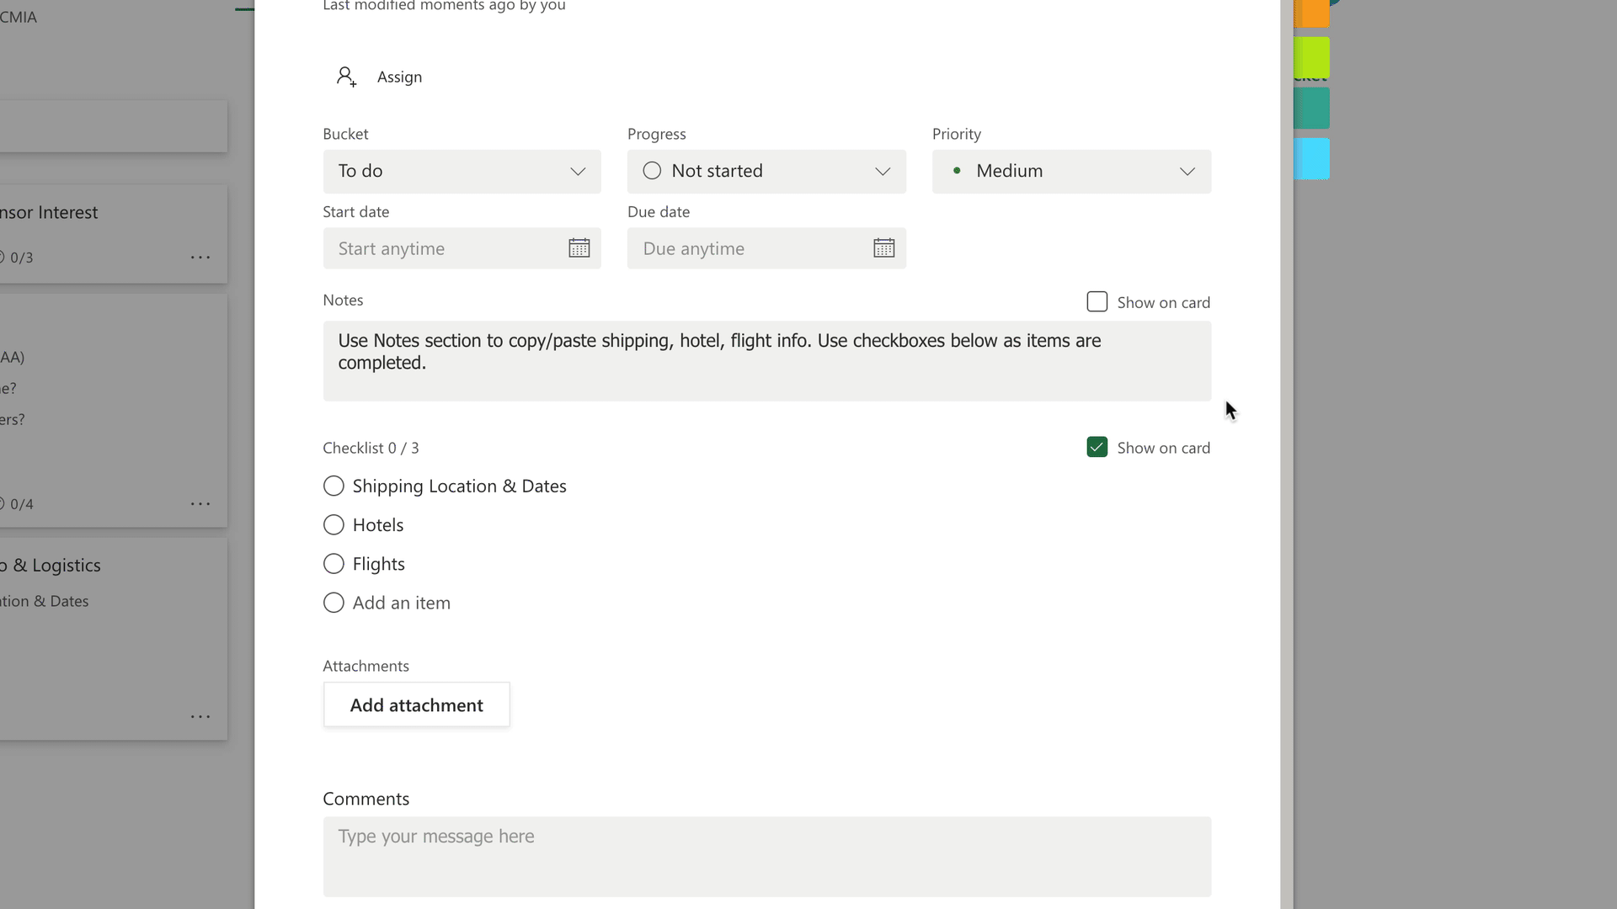Mark Flights checklist item as complete
This screenshot has width=1617, height=909.
click(x=333, y=564)
